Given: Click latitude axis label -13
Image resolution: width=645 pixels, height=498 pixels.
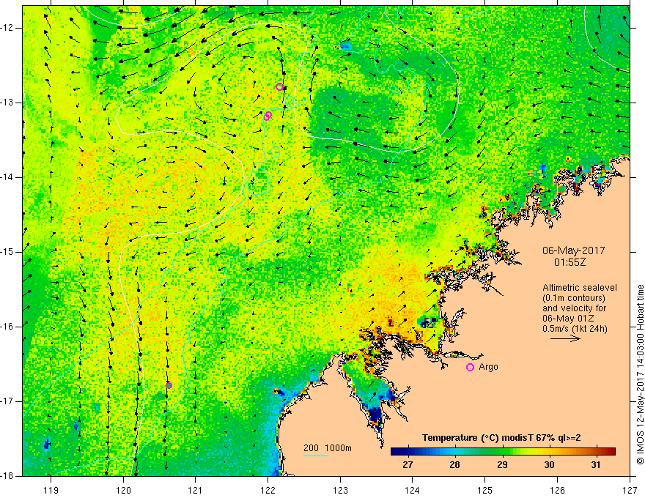Looking at the screenshot, I should click(8, 103).
